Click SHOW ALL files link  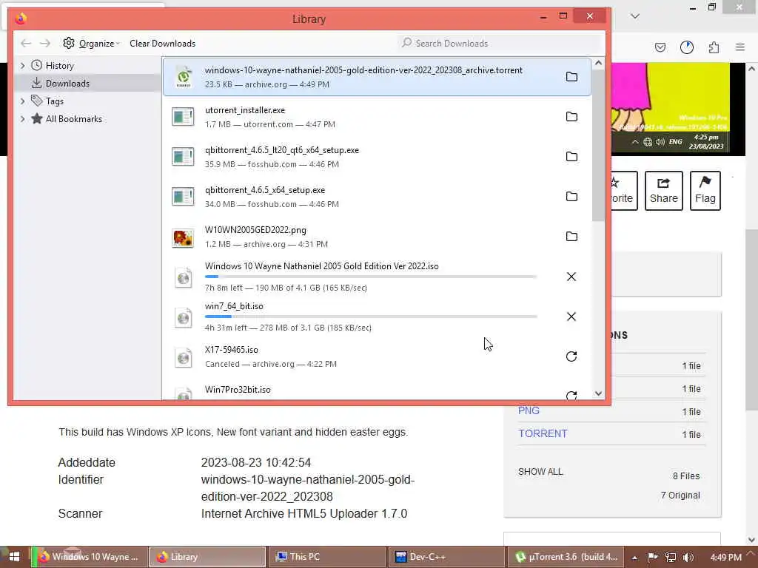(x=540, y=472)
